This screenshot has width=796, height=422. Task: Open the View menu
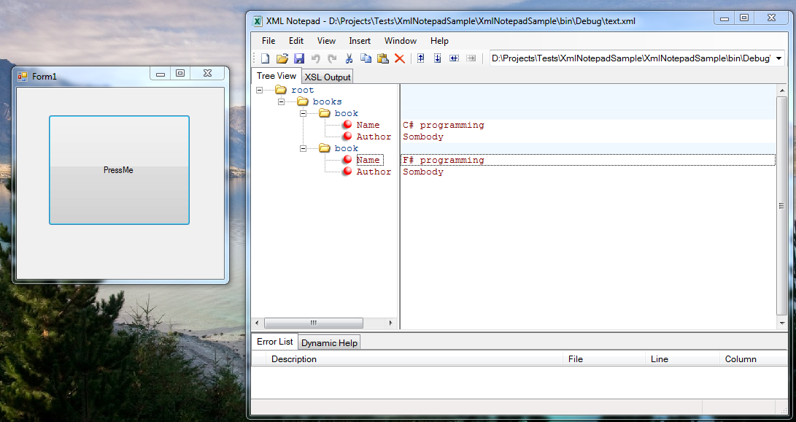326,41
